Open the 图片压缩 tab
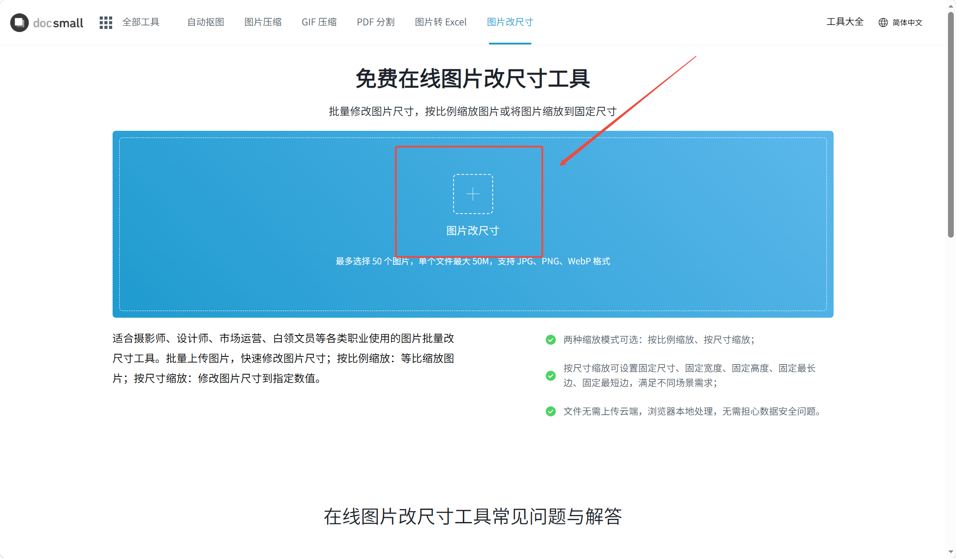The image size is (956, 558). [263, 22]
